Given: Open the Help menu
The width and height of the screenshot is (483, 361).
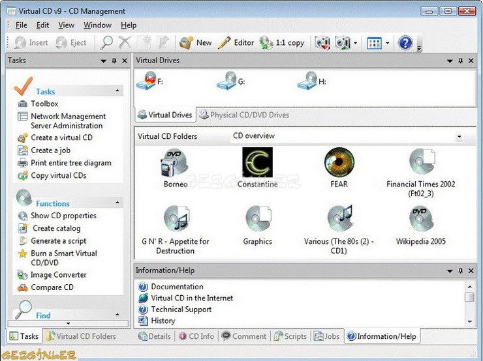Looking at the screenshot, I should pos(129,25).
